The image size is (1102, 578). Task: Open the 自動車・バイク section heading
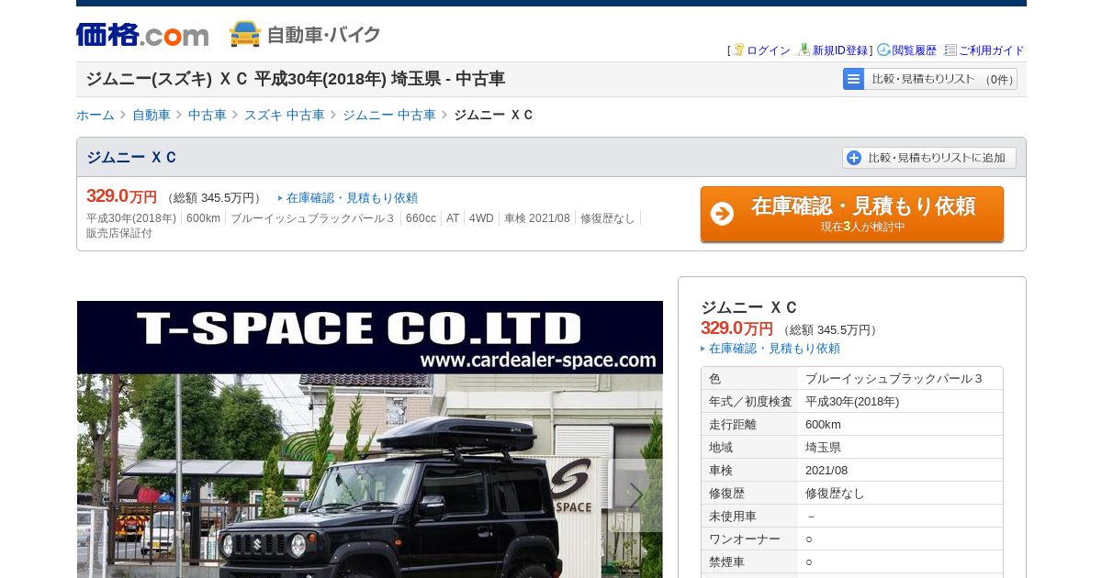(323, 35)
